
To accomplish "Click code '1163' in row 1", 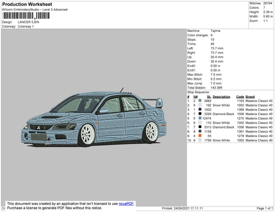I will tap(241, 101).
